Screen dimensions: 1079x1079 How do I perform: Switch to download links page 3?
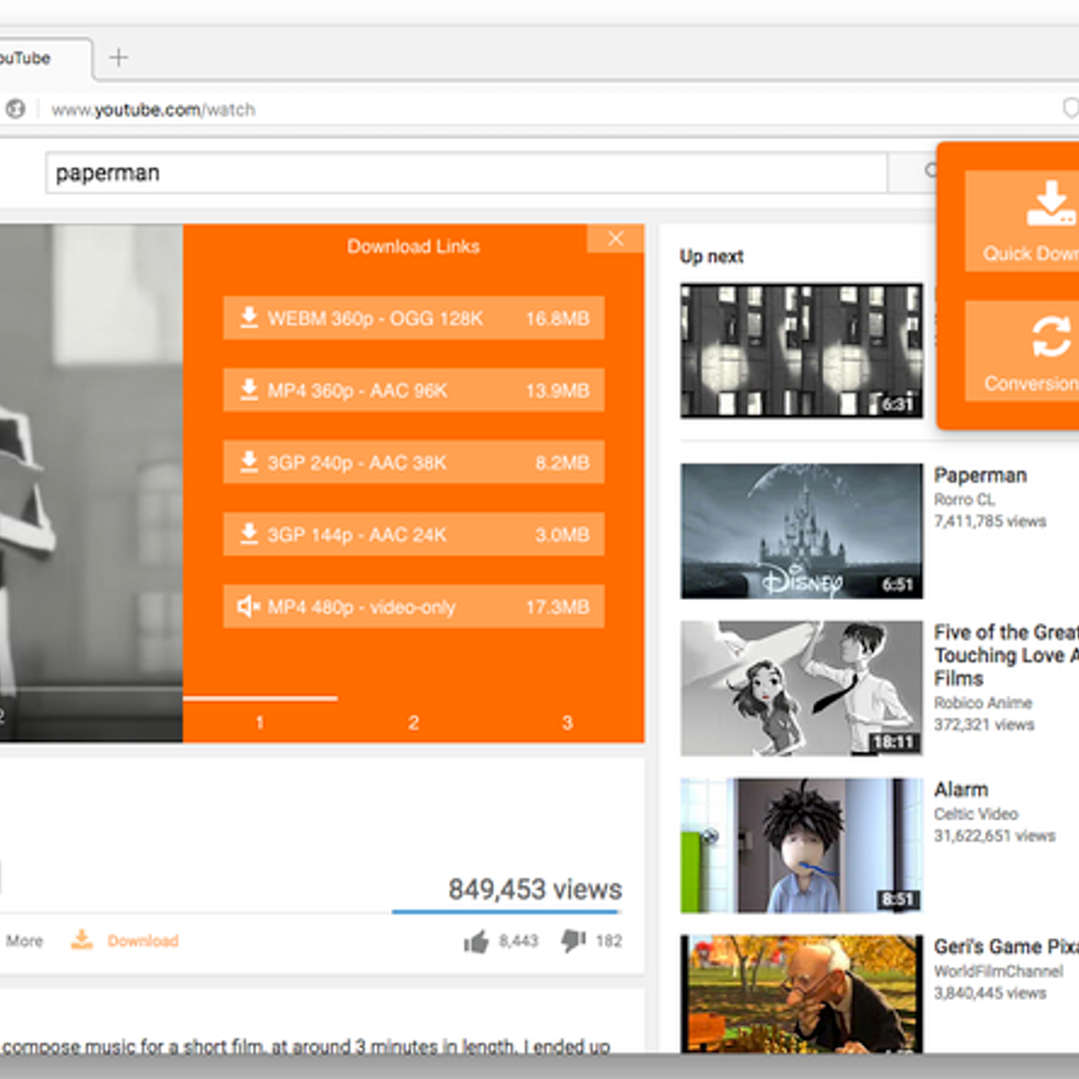click(567, 722)
